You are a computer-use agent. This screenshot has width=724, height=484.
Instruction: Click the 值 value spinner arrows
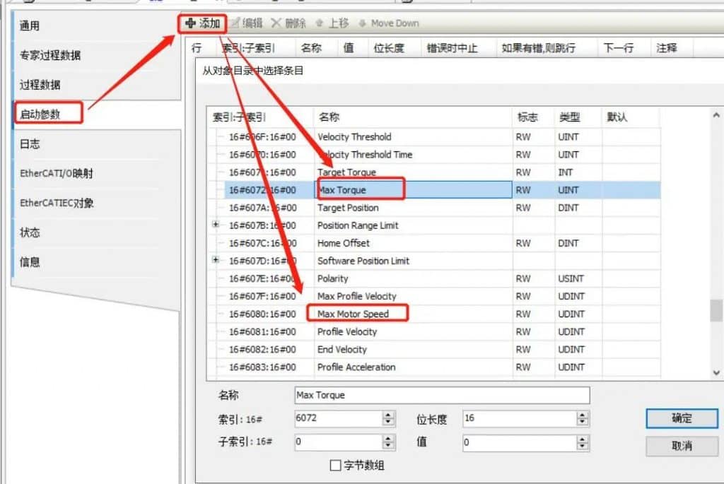click(582, 442)
